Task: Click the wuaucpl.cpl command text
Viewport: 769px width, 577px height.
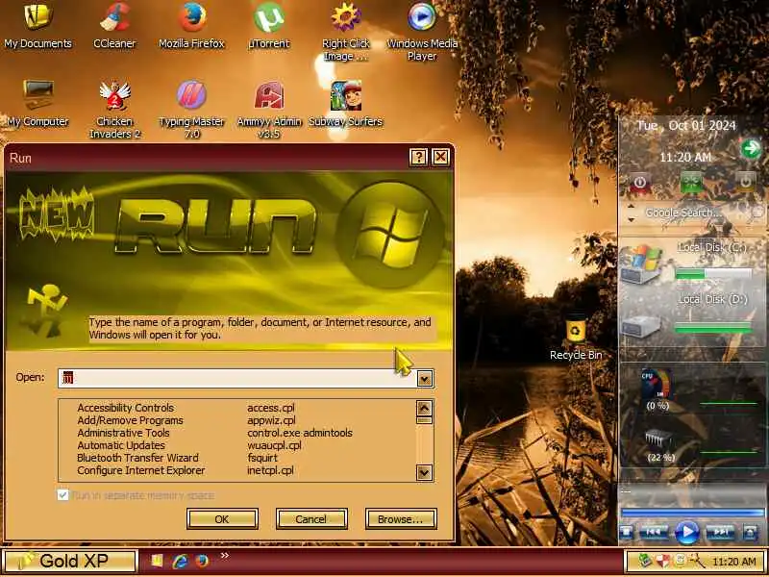Action: [274, 445]
